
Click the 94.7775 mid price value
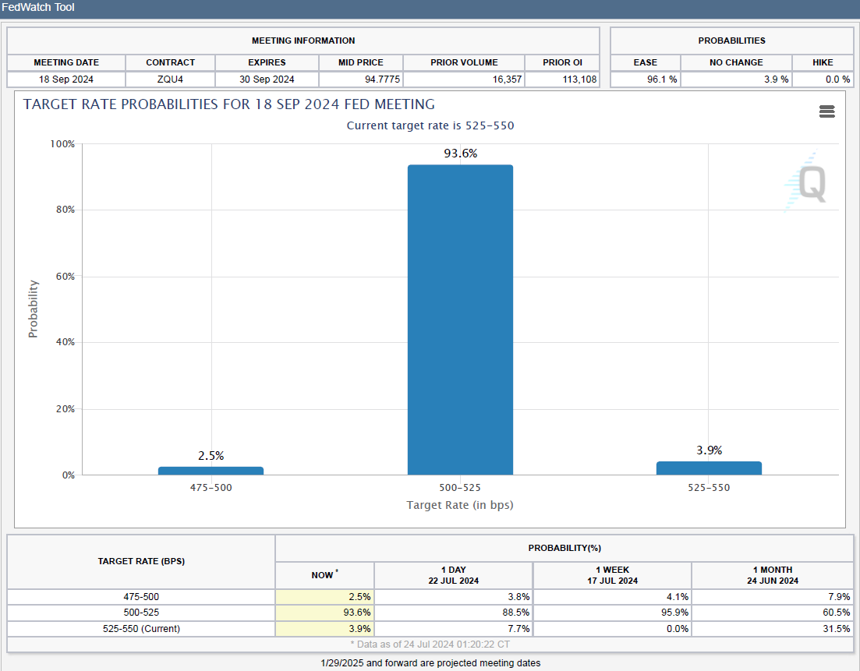point(382,79)
